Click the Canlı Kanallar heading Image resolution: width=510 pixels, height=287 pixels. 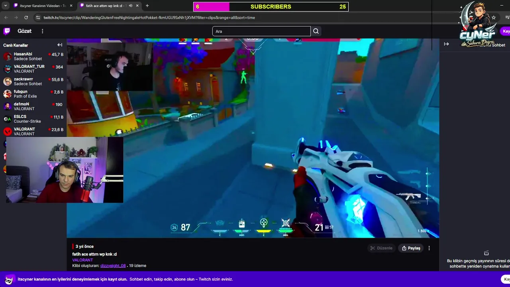16,45
